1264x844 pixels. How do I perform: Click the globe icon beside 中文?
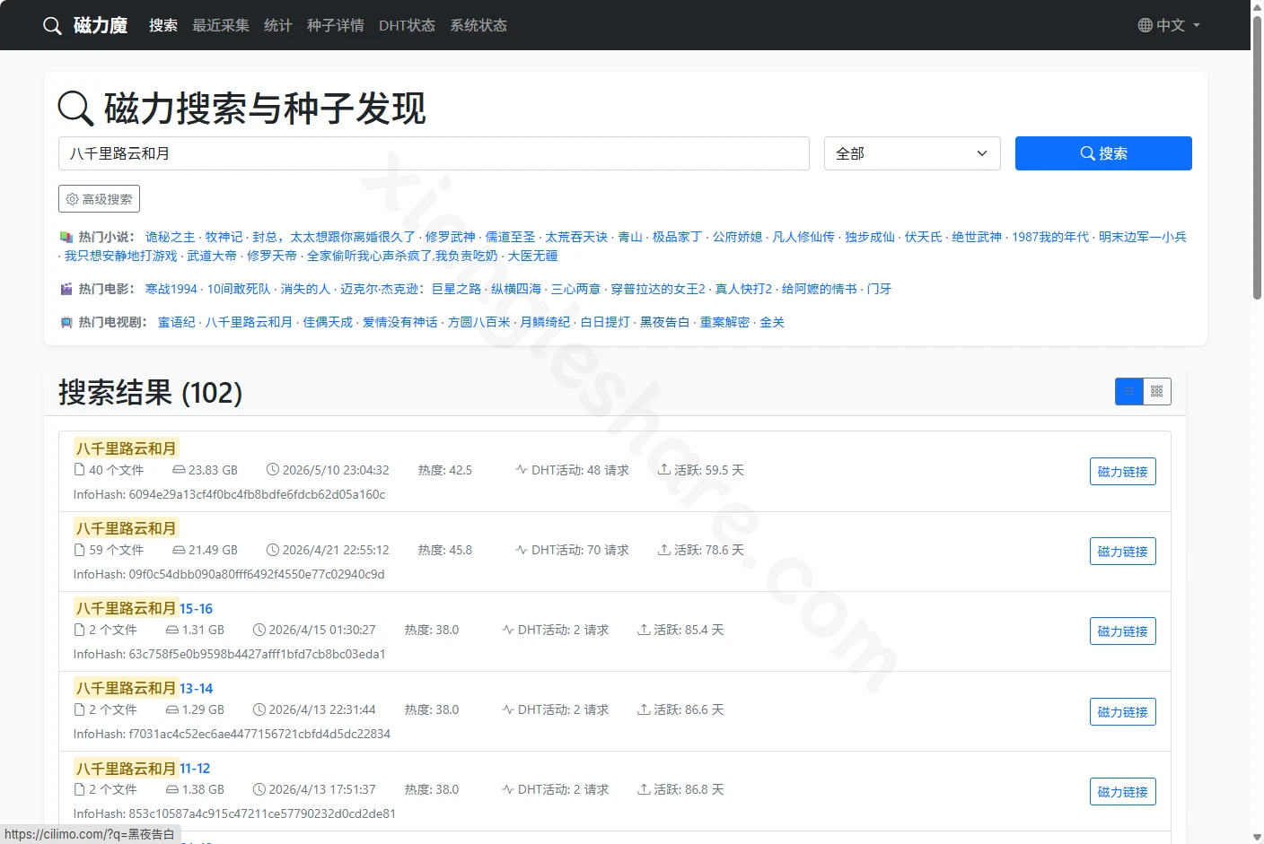point(1145,25)
